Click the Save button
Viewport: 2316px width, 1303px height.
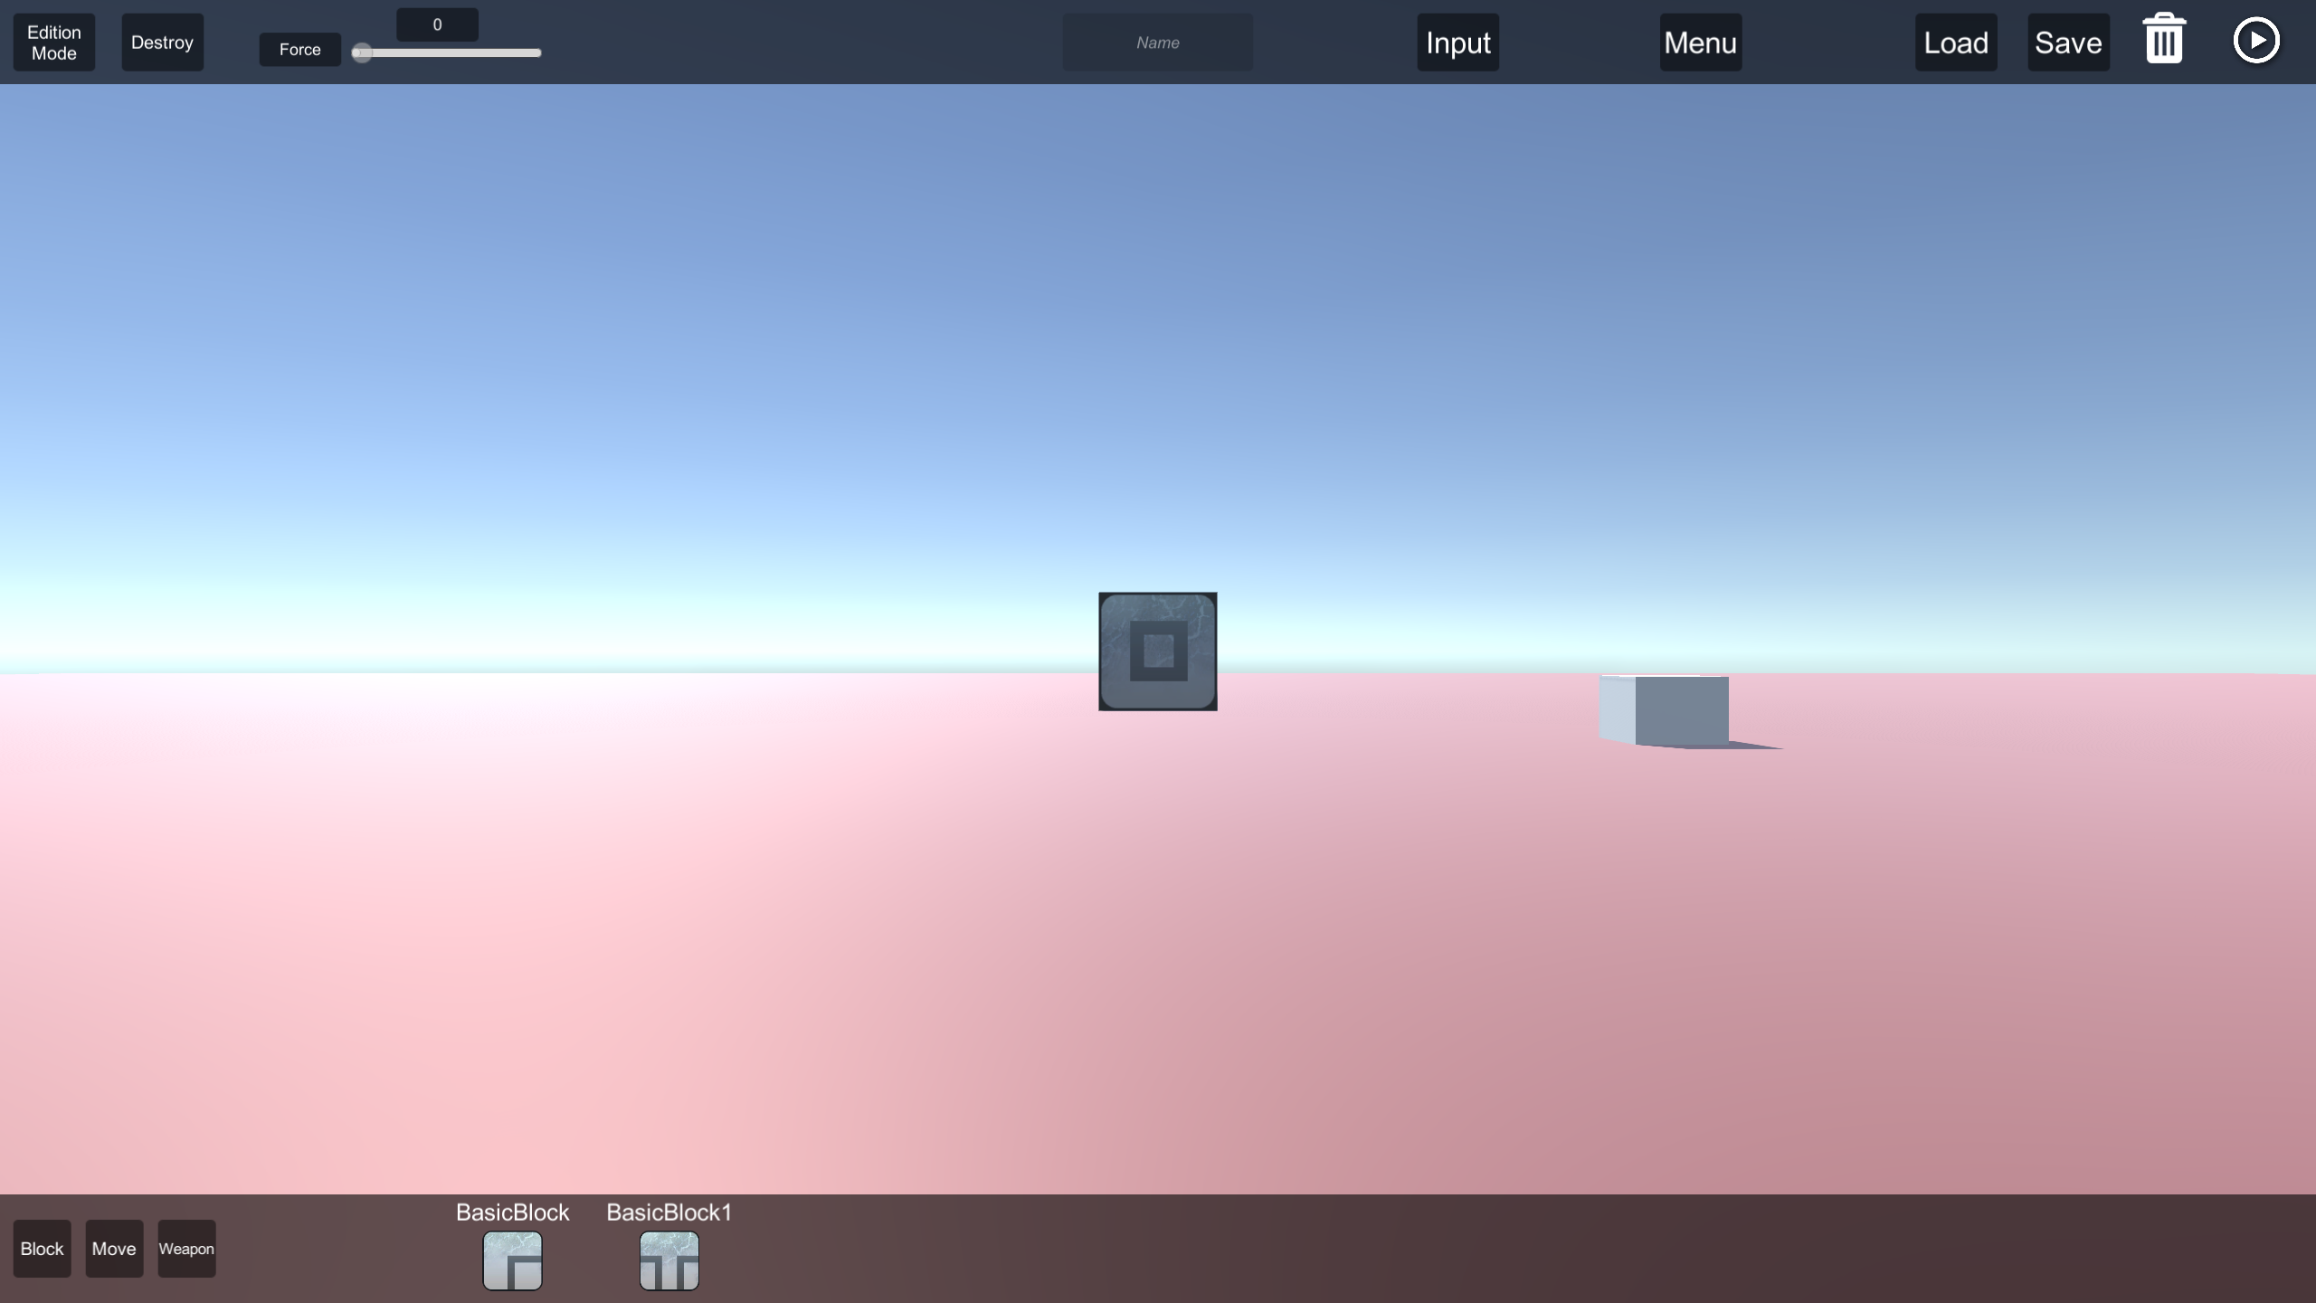pos(2068,43)
